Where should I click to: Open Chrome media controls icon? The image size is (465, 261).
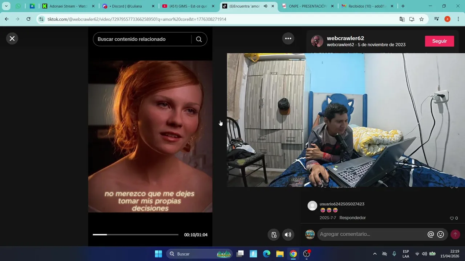[437, 19]
